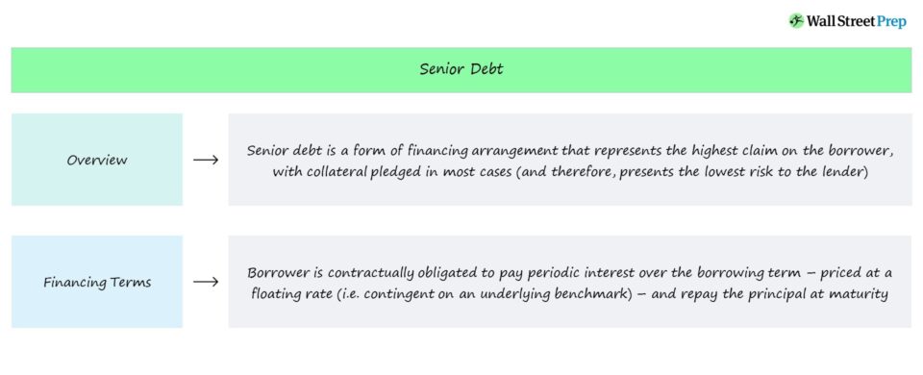The image size is (923, 375).
Task: Click the arrow next to Overview
Action: click(x=206, y=161)
